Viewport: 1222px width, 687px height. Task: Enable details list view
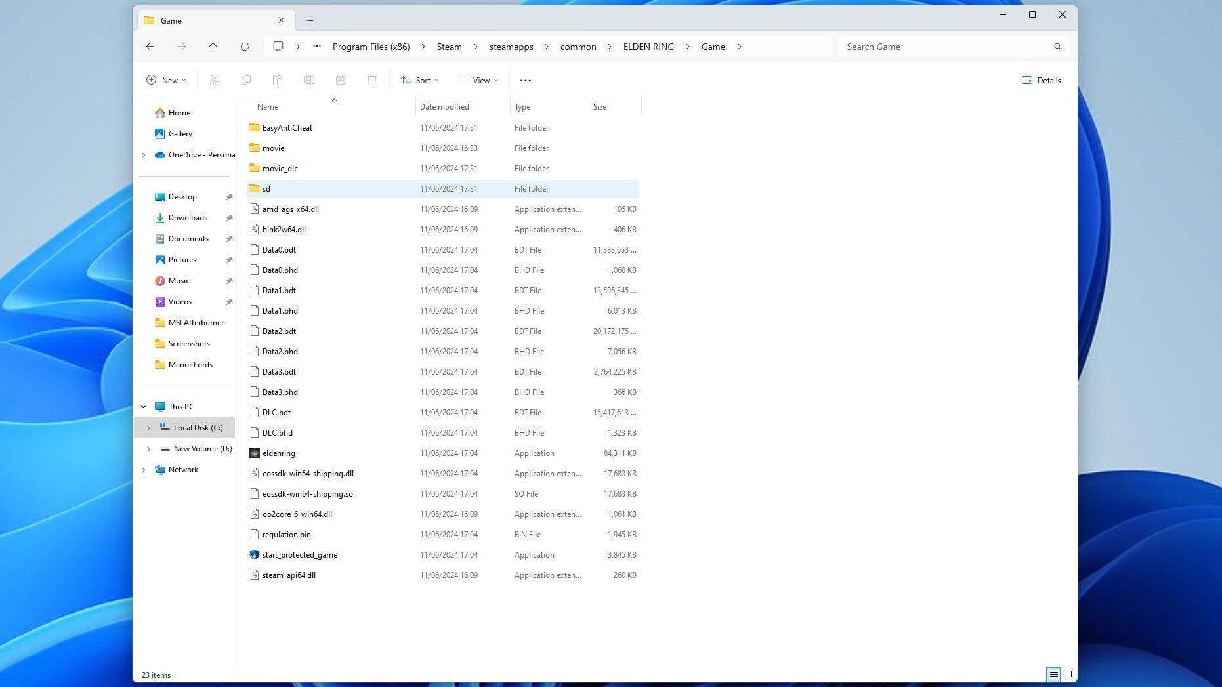pyautogui.click(x=1053, y=675)
